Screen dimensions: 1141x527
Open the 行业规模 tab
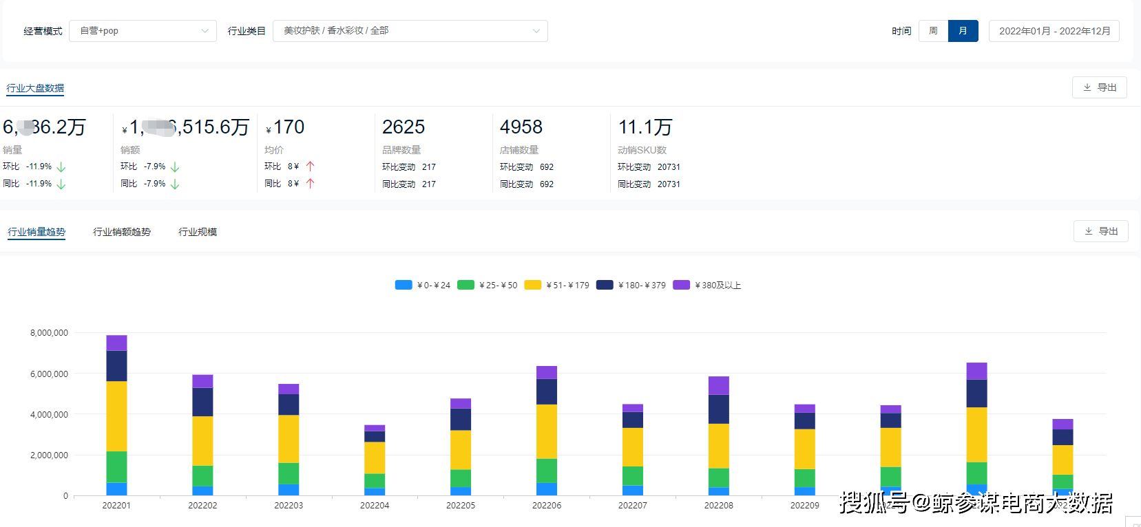[198, 232]
